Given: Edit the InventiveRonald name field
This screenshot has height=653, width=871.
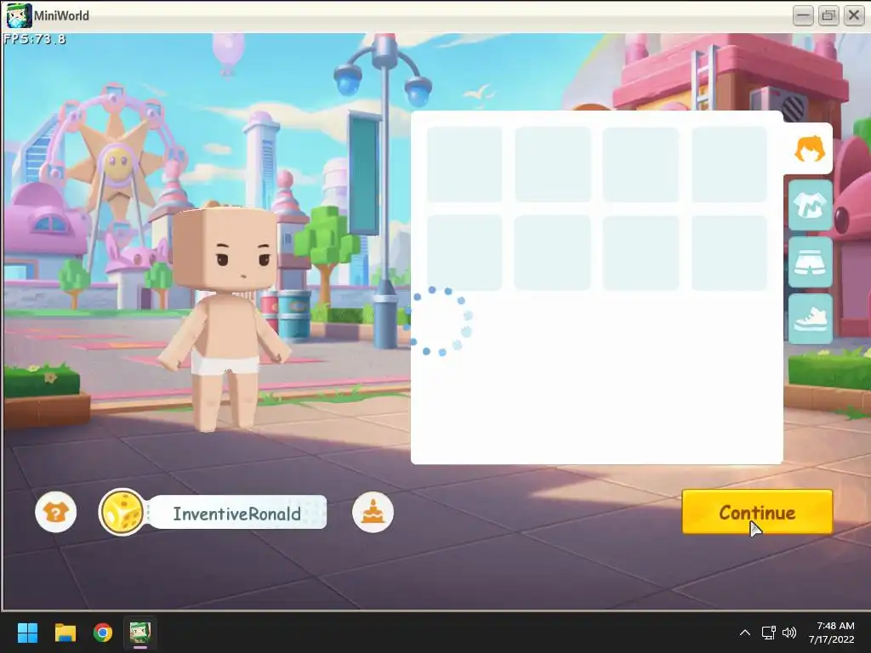Looking at the screenshot, I should point(238,513).
